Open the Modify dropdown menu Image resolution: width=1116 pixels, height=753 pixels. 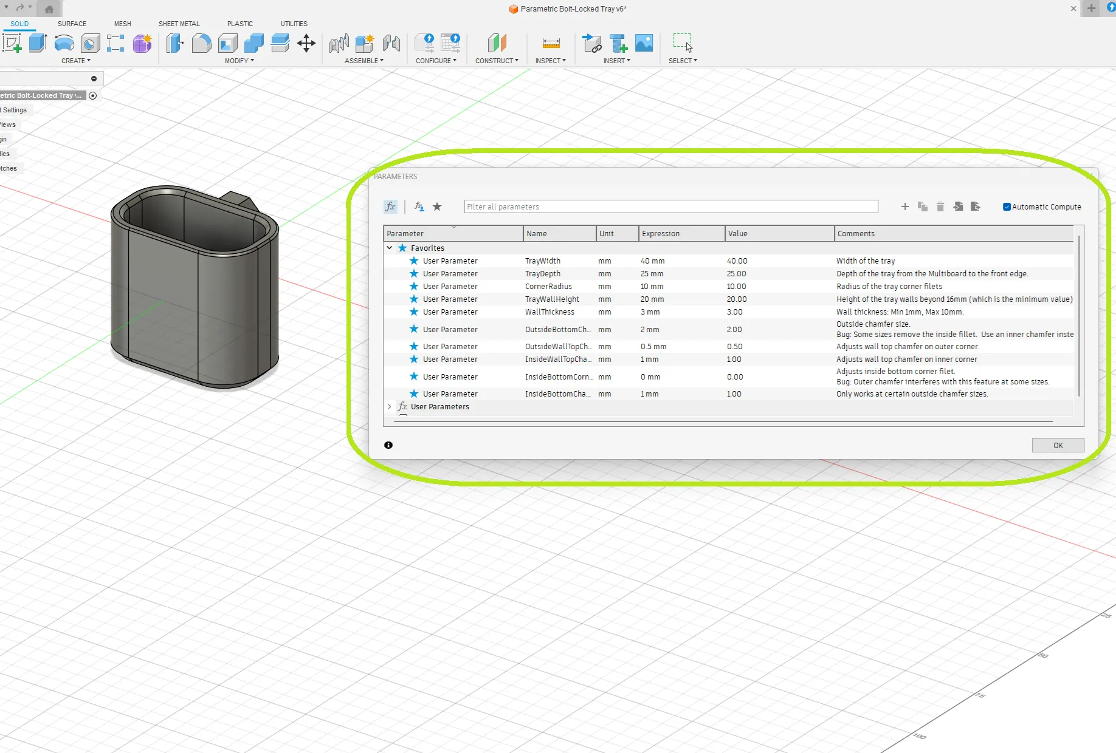[x=239, y=60]
